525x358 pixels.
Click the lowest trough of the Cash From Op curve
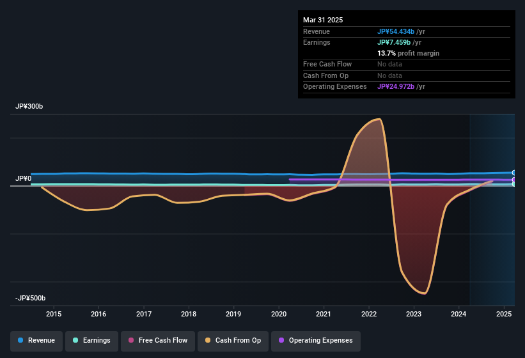pos(424,293)
